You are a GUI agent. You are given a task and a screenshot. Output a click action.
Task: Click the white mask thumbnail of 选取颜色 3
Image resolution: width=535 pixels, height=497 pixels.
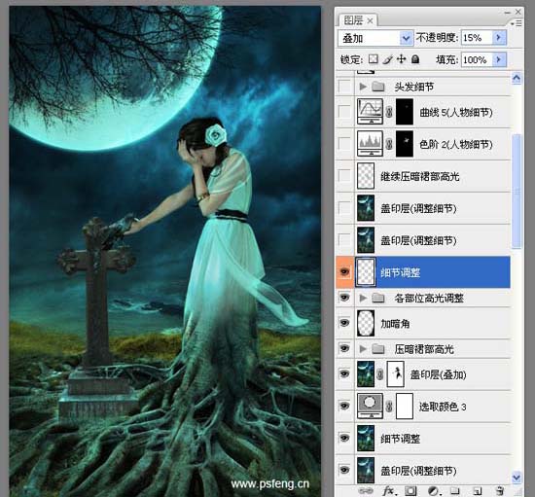(405, 406)
